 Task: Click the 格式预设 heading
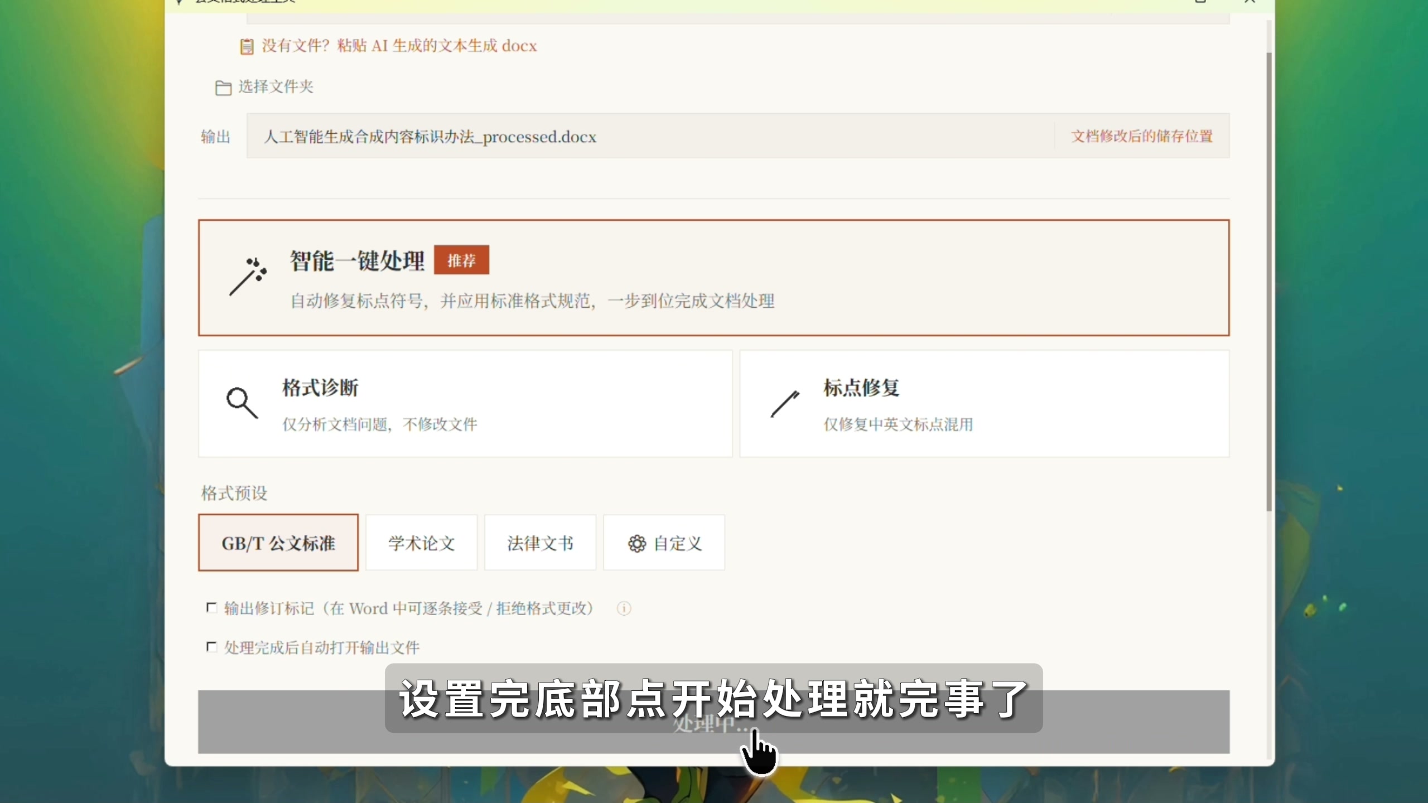[234, 493]
